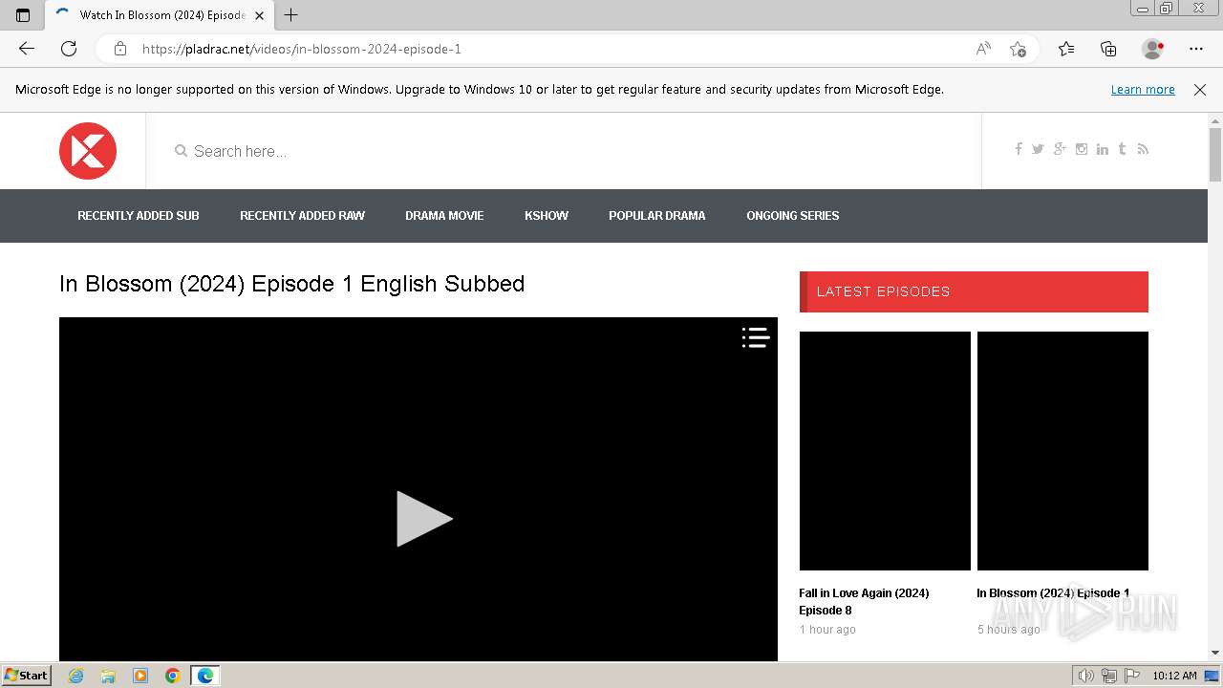Screen dimensions: 1223x688
Task: Open network icon in system tray
Action: point(1109,676)
